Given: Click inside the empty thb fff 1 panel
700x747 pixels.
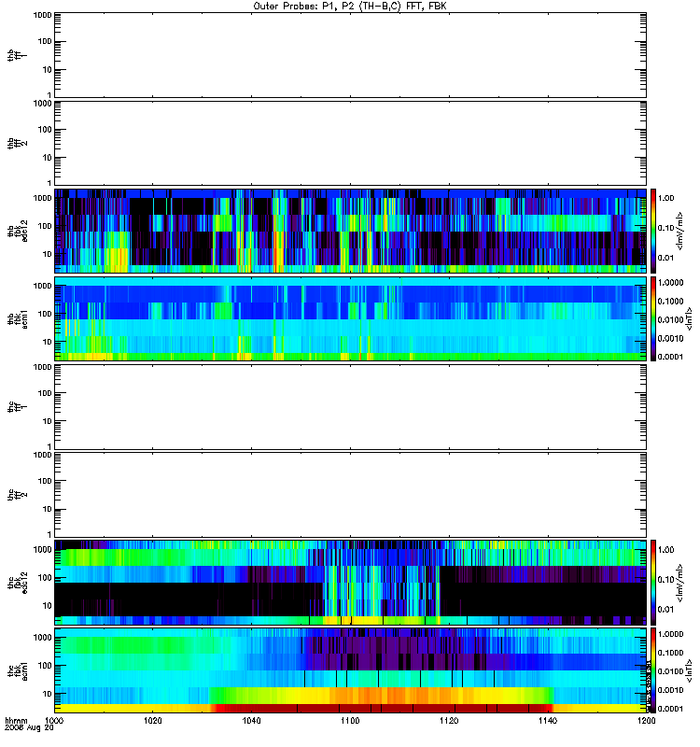Looking at the screenshot, I should click(350, 55).
